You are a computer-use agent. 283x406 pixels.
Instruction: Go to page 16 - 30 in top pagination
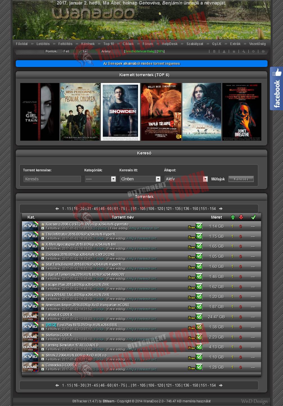tap(79, 209)
